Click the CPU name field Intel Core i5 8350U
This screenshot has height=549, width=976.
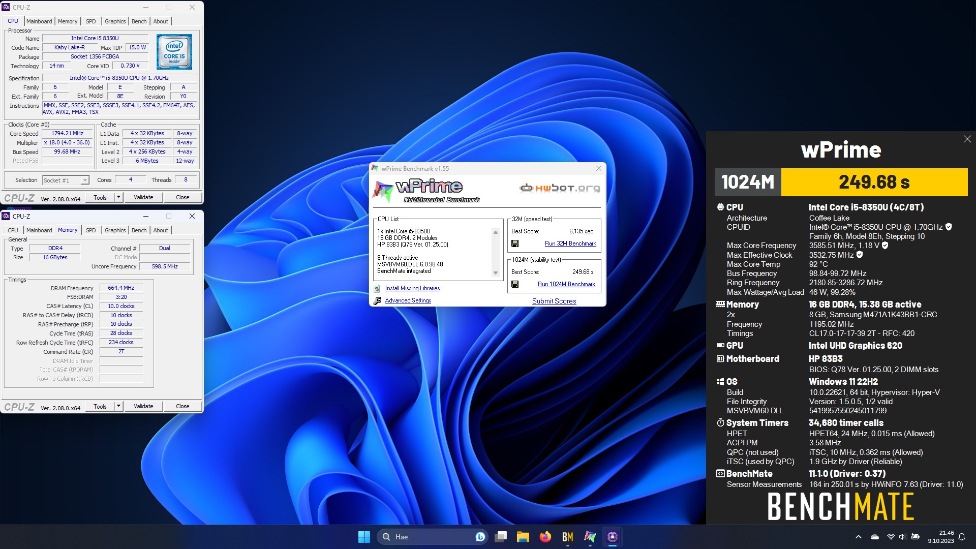(95, 38)
